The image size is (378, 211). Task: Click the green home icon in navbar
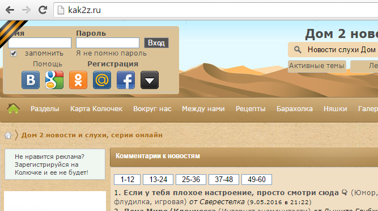tap(13, 108)
